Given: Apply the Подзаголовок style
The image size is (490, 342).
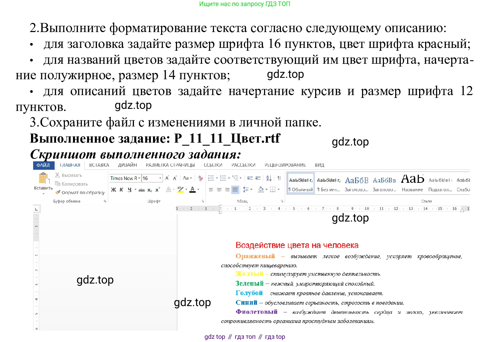Looking at the screenshot, I should (440, 184).
